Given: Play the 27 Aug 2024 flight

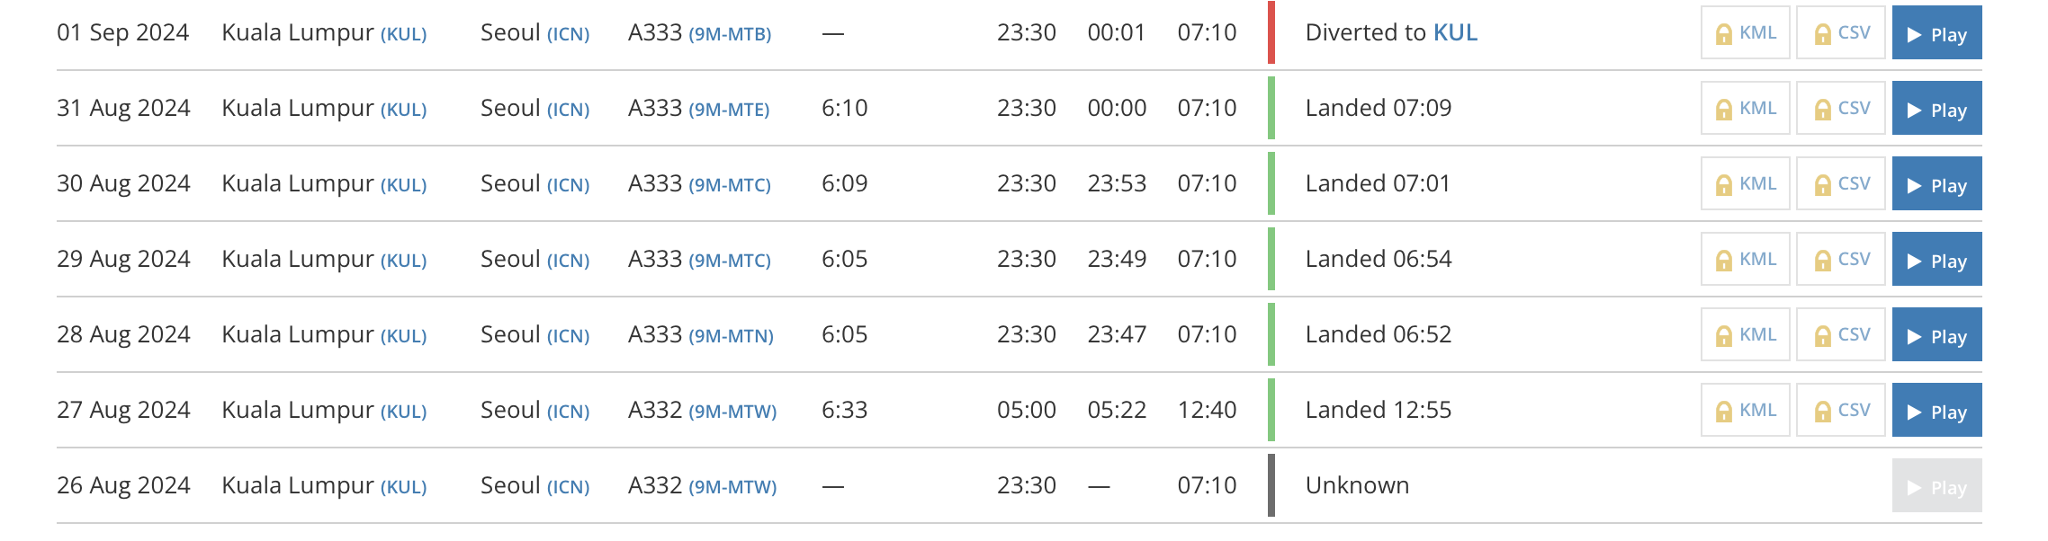Looking at the screenshot, I should [1936, 411].
